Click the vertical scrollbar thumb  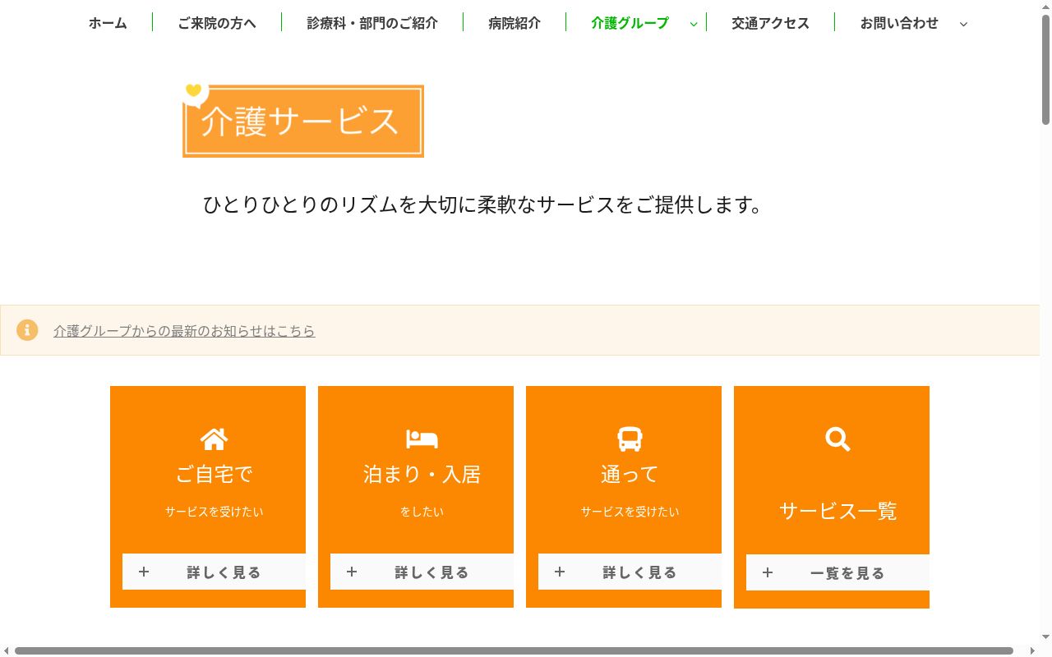pyautogui.click(x=1045, y=70)
